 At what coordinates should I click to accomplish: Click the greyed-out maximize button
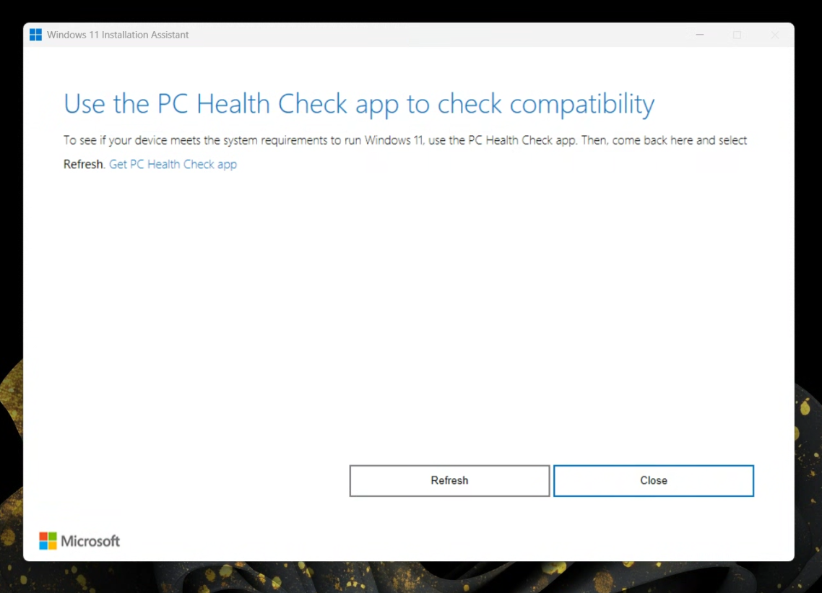point(737,35)
